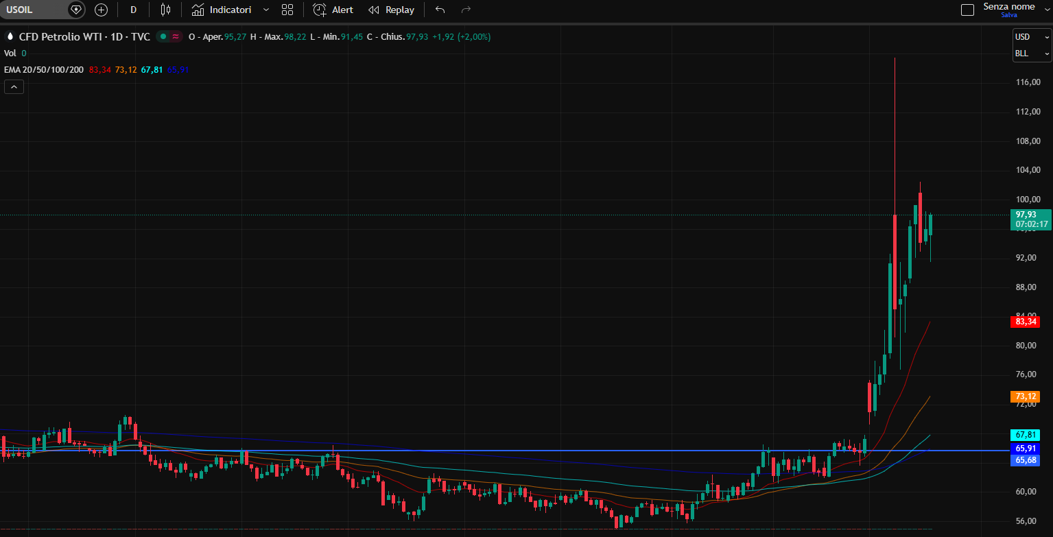The height and width of the screenshot is (537, 1053).
Task: Undo the last chart action
Action: [440, 10]
